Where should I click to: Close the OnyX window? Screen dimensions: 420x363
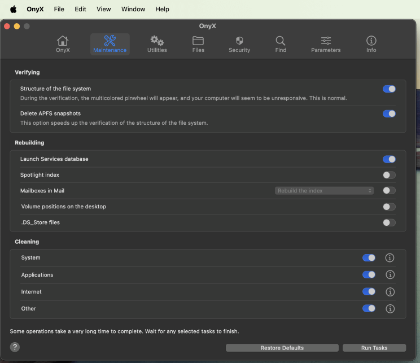(7, 27)
